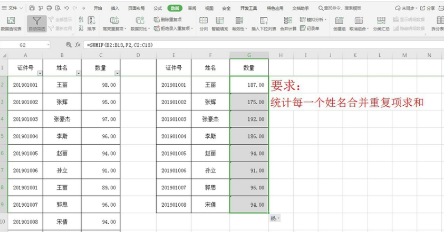This screenshot has width=444, height=232.
Task: Open the filter dropdown on 姓名 header in column B
Action: coord(79,74)
